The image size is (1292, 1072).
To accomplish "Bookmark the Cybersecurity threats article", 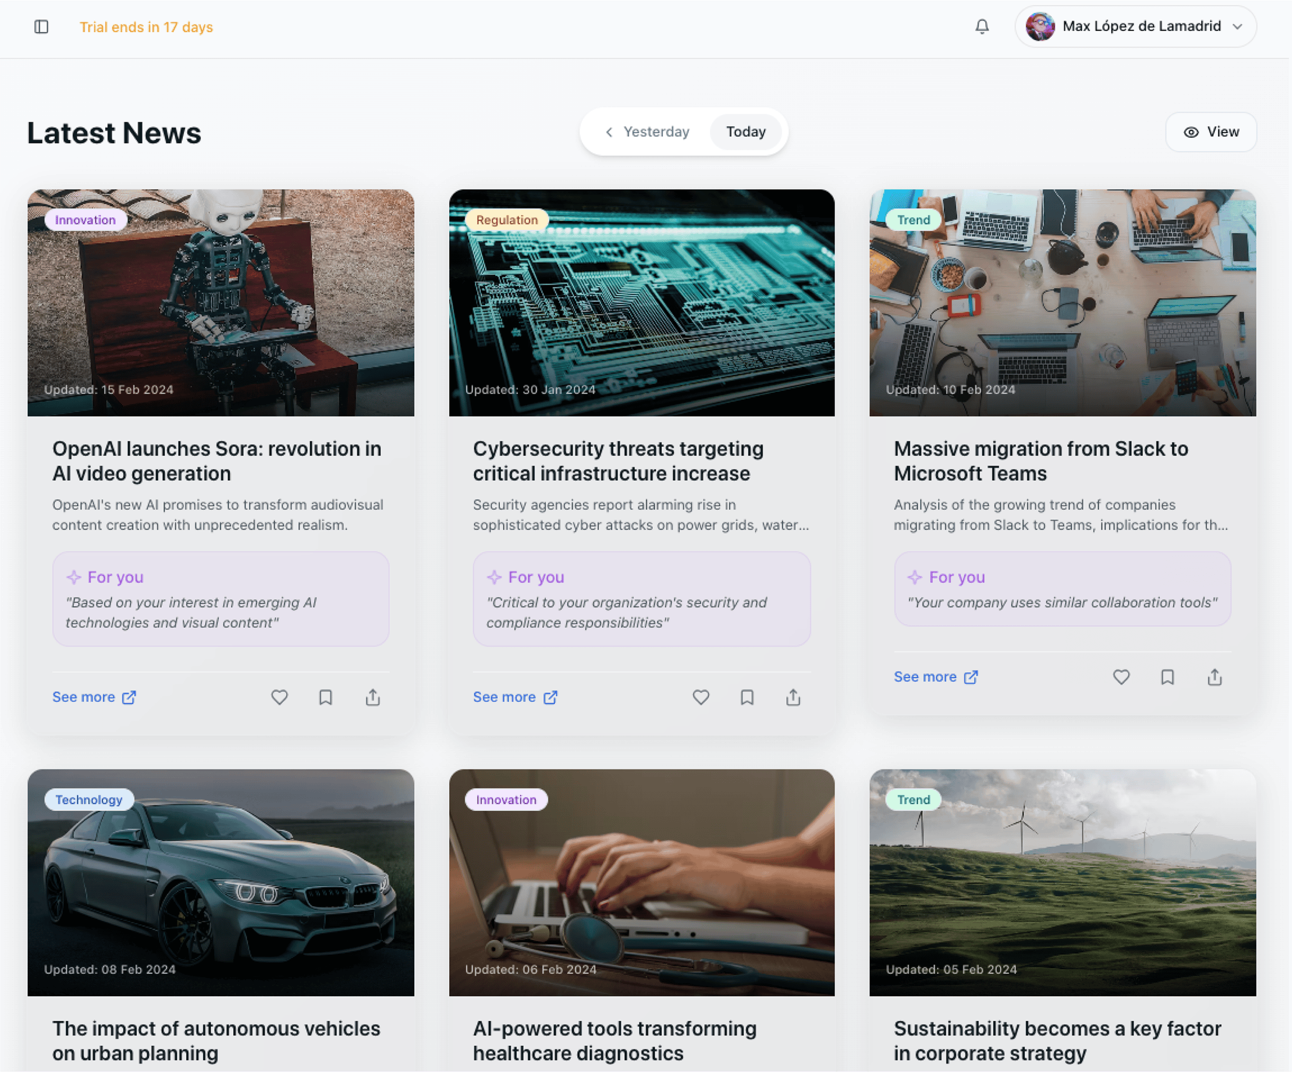I will coord(747,697).
